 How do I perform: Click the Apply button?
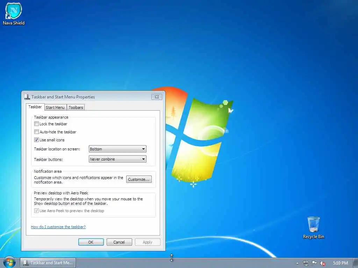click(148, 242)
